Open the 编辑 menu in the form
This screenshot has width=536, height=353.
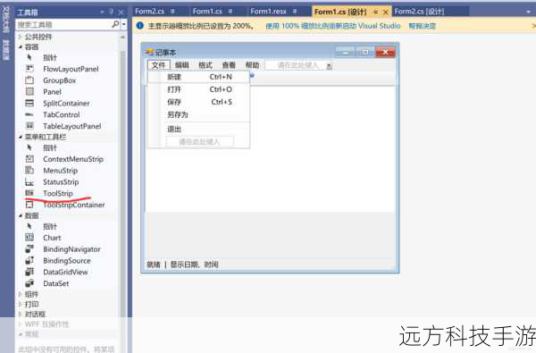(x=182, y=65)
